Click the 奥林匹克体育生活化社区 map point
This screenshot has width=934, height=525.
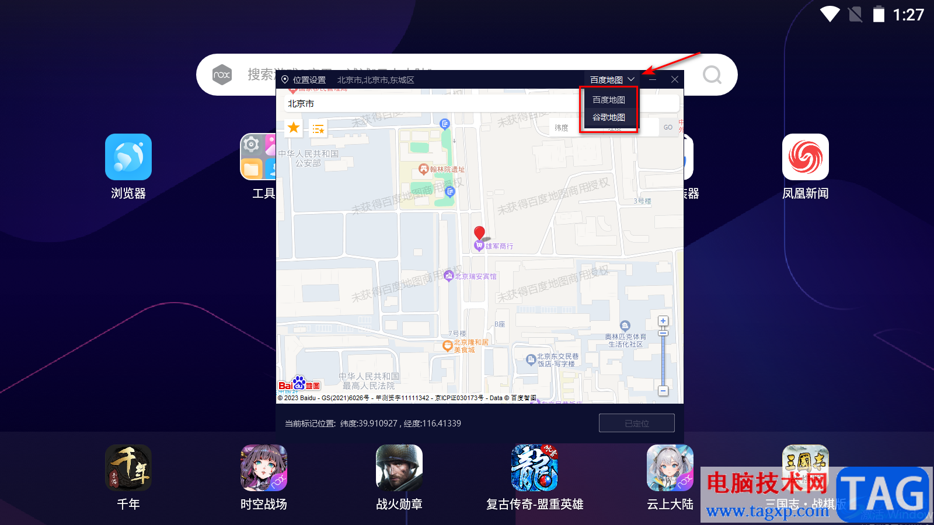(625, 326)
